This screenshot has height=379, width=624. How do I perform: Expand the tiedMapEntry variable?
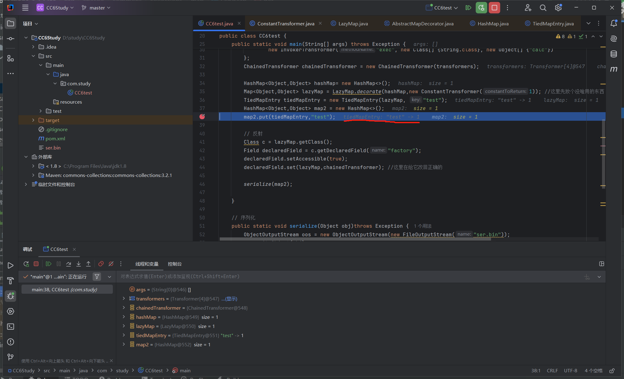pyautogui.click(x=124, y=335)
